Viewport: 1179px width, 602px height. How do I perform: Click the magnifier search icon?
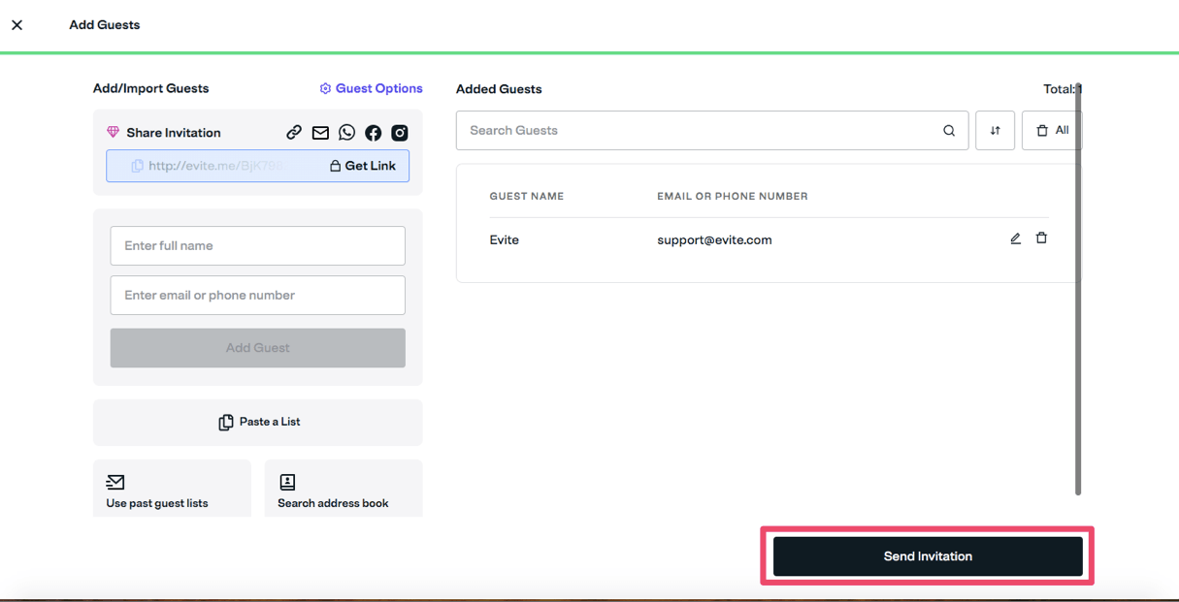pyautogui.click(x=949, y=131)
